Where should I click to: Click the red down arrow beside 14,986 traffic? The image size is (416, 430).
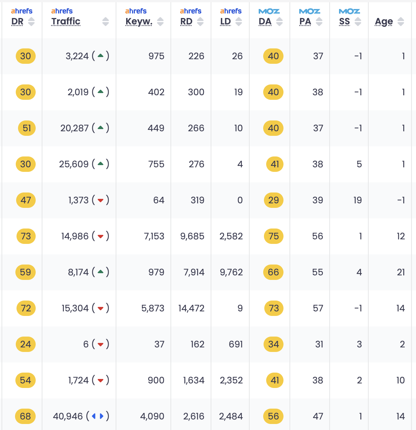(100, 236)
